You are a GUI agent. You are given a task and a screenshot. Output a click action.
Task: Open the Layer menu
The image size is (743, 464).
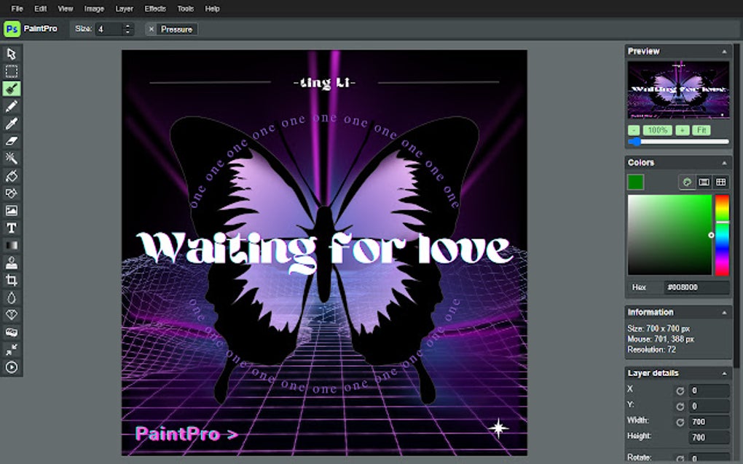tap(124, 9)
